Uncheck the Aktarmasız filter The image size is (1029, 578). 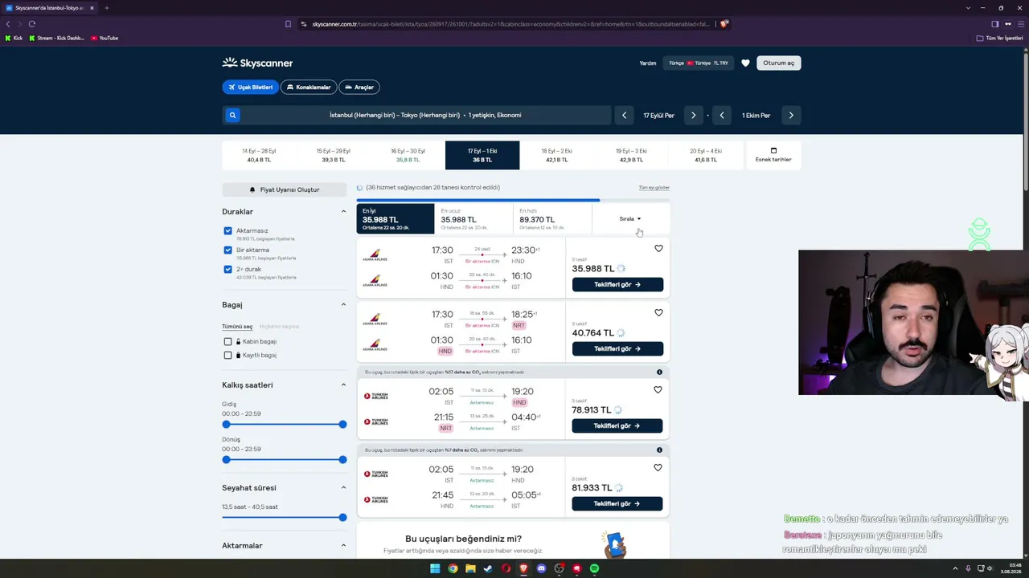pos(228,231)
